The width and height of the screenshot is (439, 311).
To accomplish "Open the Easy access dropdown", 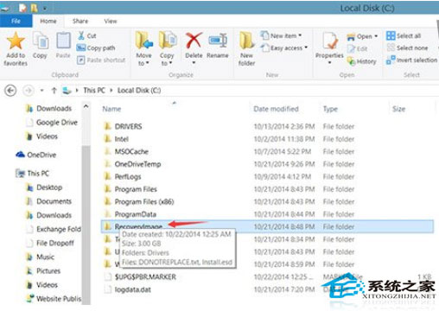I will [284, 48].
